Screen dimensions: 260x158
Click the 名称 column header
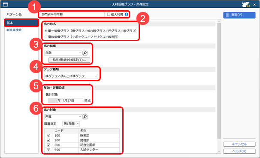[99, 131]
